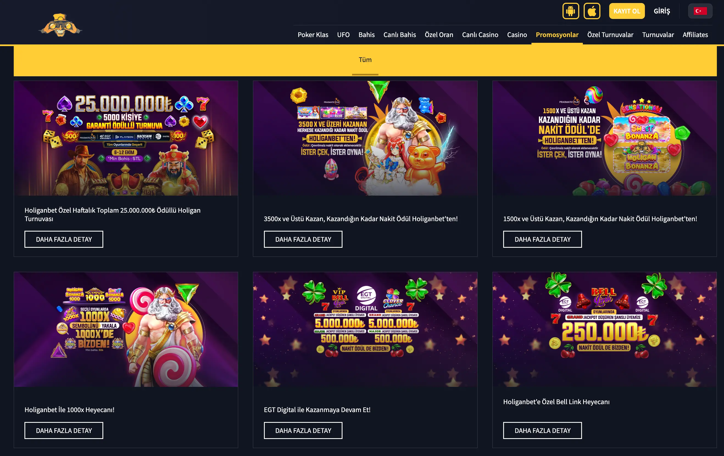
Task: Open the Turkish flag language selector
Action: 700,11
